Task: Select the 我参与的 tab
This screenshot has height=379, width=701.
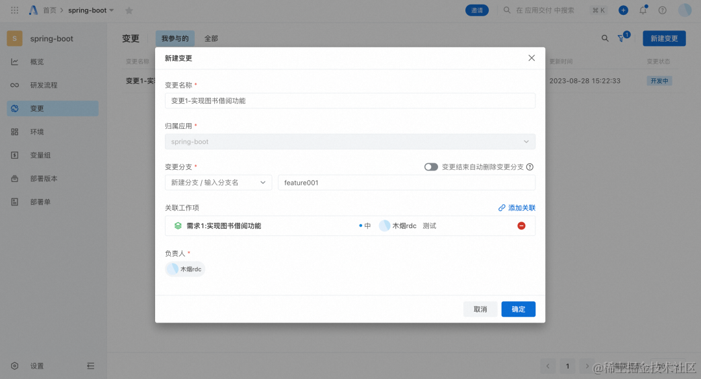Action: click(175, 38)
